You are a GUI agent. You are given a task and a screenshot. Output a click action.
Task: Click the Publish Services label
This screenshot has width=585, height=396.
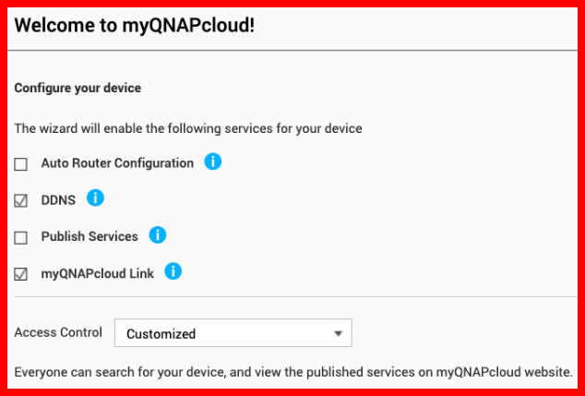(90, 236)
